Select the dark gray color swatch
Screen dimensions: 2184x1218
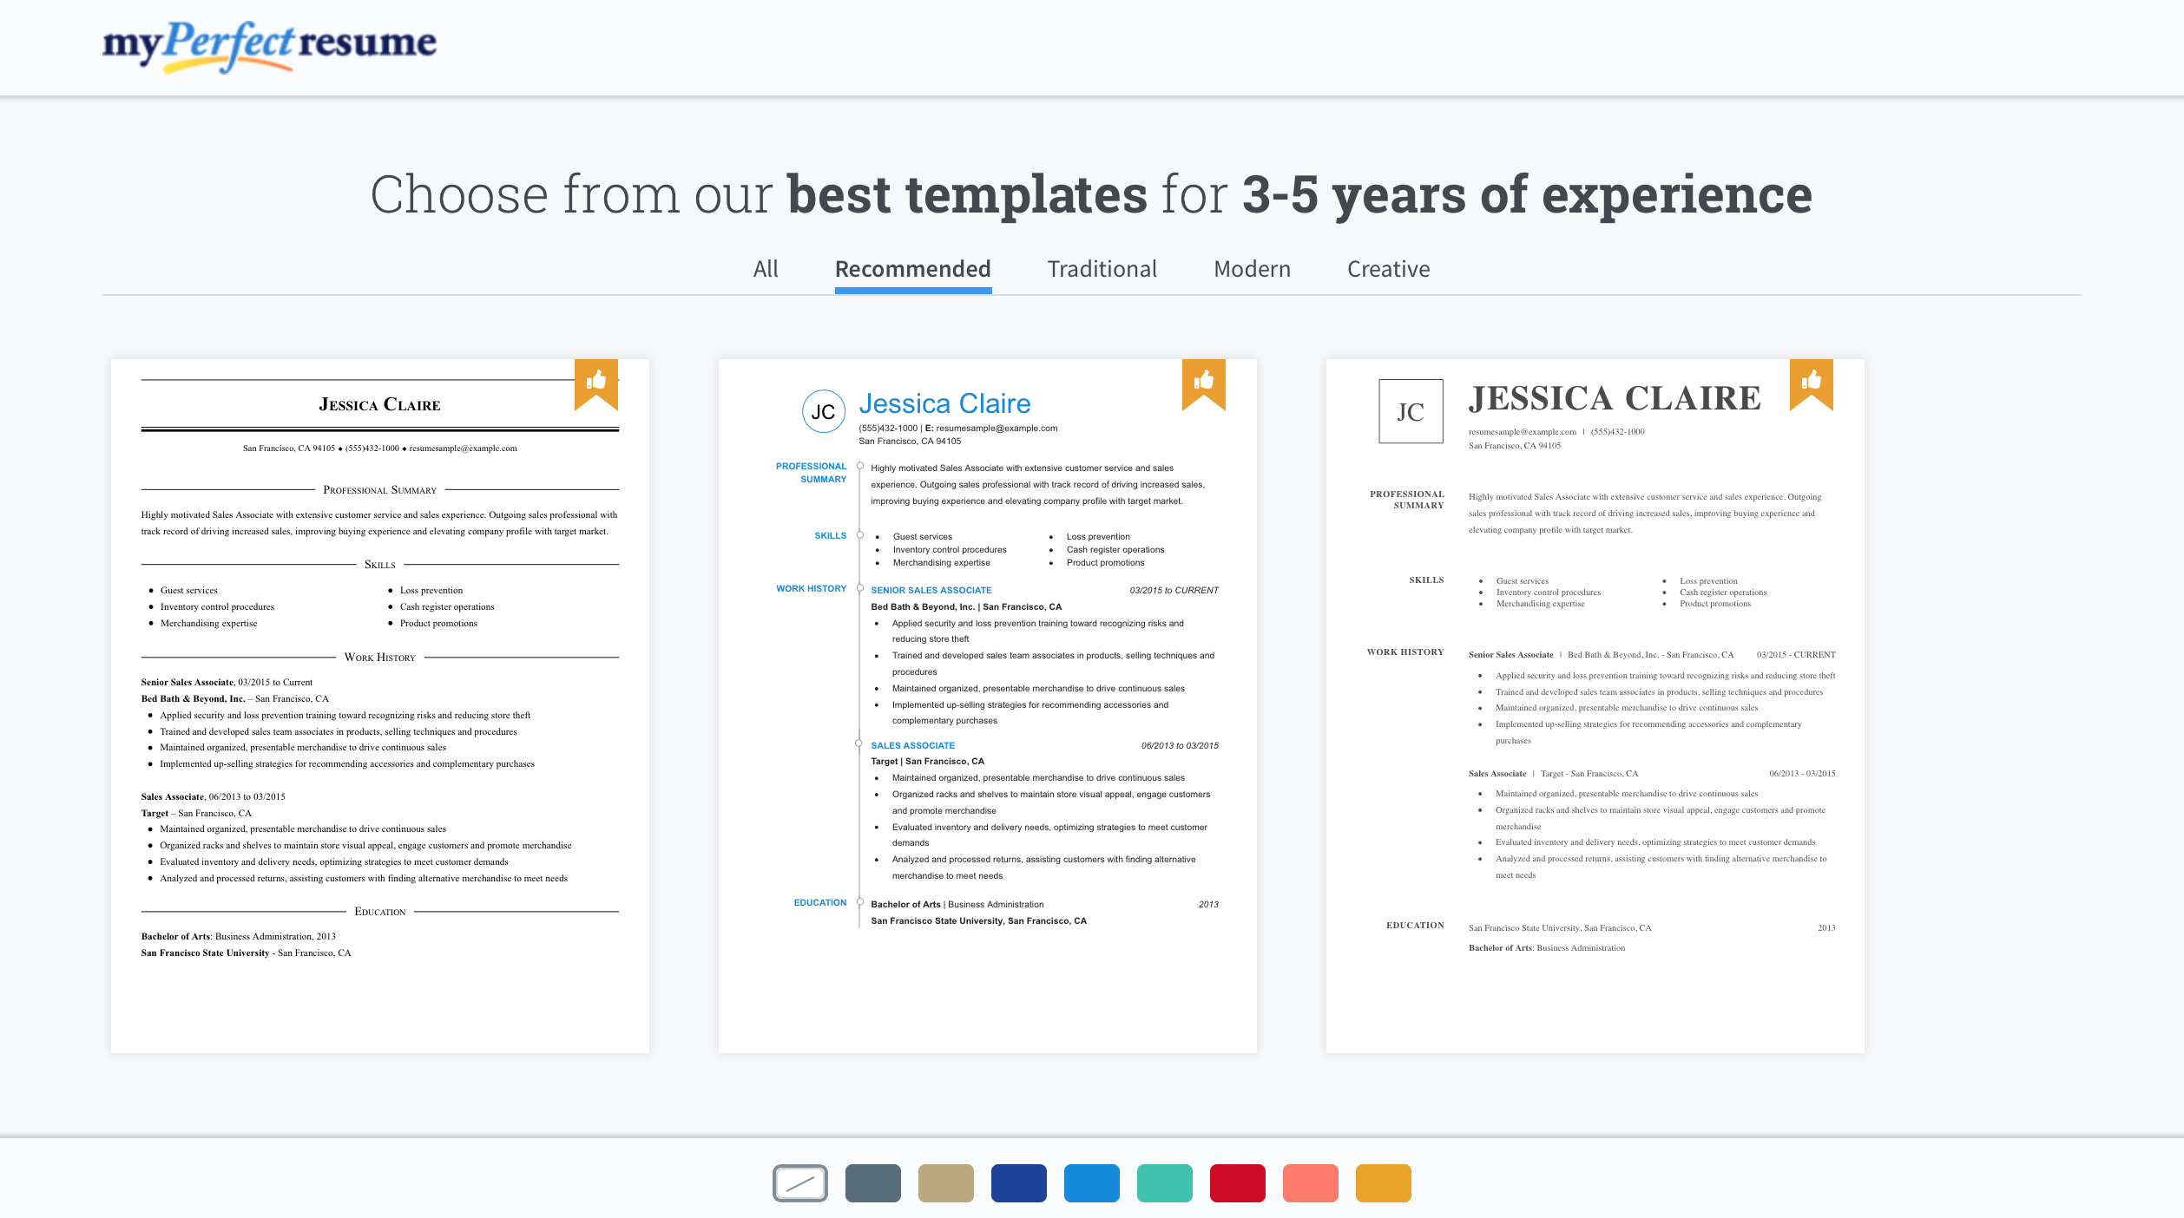pos(872,1183)
